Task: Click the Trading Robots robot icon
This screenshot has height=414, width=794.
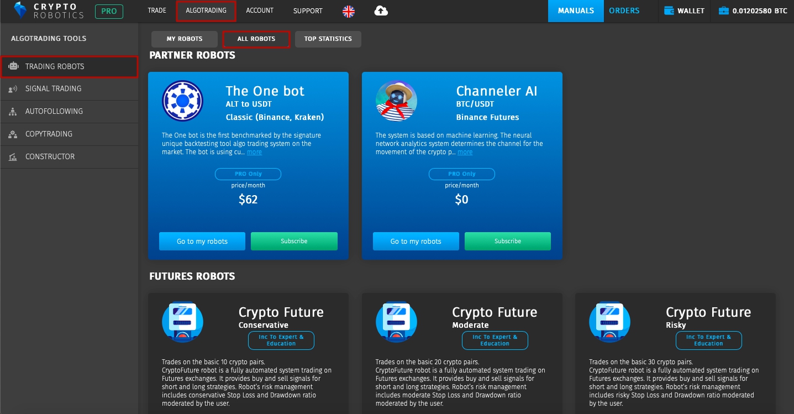Action: pos(13,66)
